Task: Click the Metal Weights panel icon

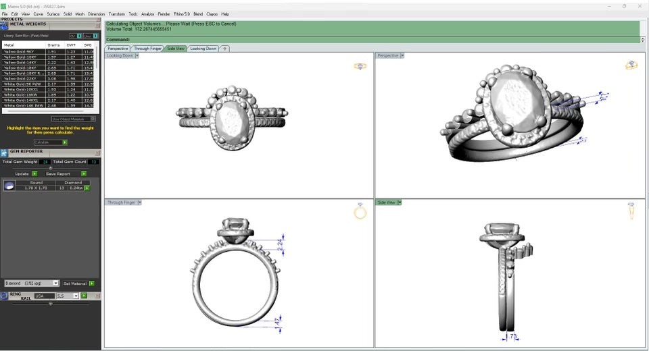Action: (x=5, y=26)
